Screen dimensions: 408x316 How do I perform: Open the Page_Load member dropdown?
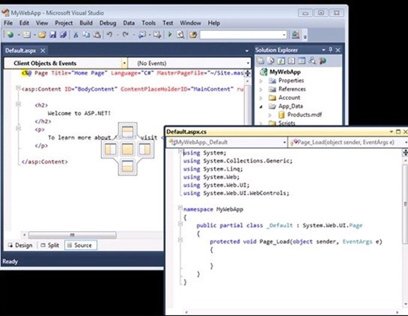tap(406, 142)
